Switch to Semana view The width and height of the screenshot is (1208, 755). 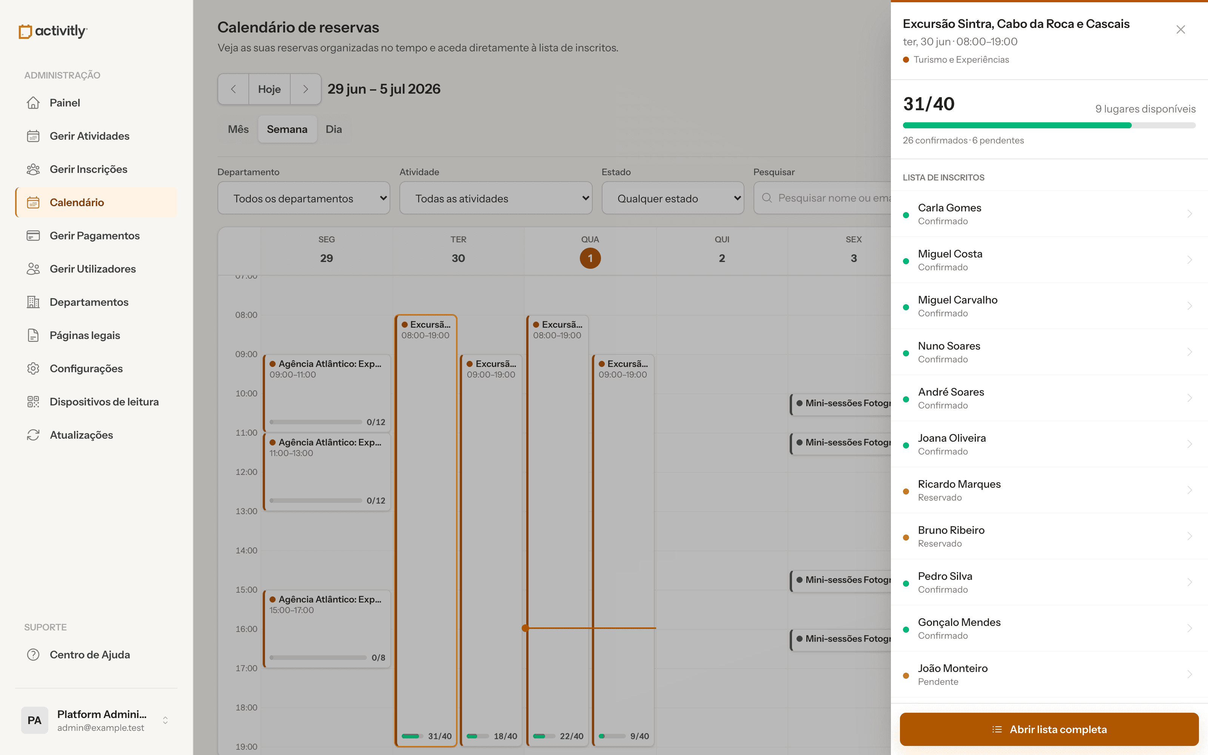pos(287,129)
